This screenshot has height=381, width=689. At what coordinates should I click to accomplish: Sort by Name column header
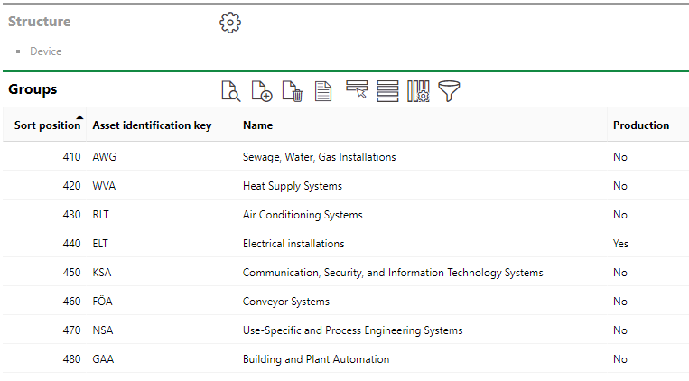257,125
